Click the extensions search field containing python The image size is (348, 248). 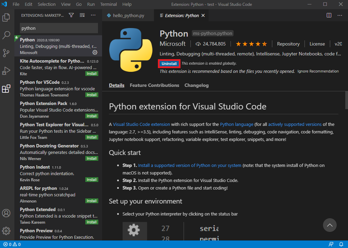(59, 28)
